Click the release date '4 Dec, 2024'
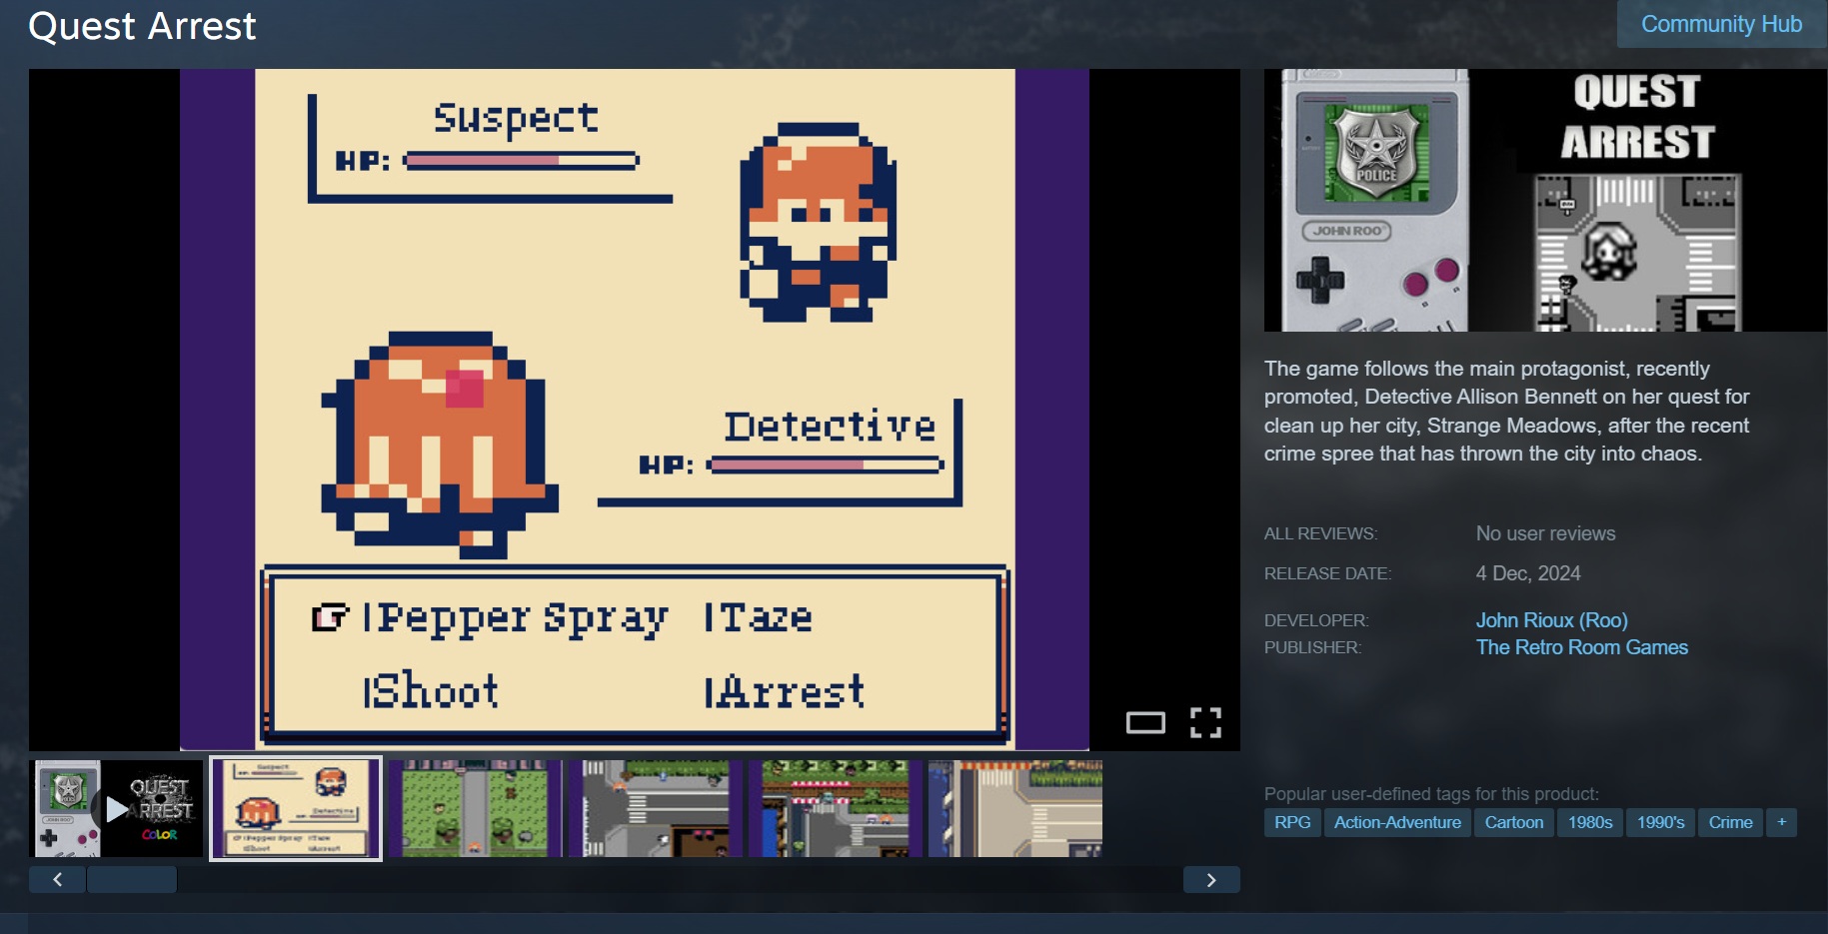The width and height of the screenshot is (1828, 934). [x=1528, y=573]
